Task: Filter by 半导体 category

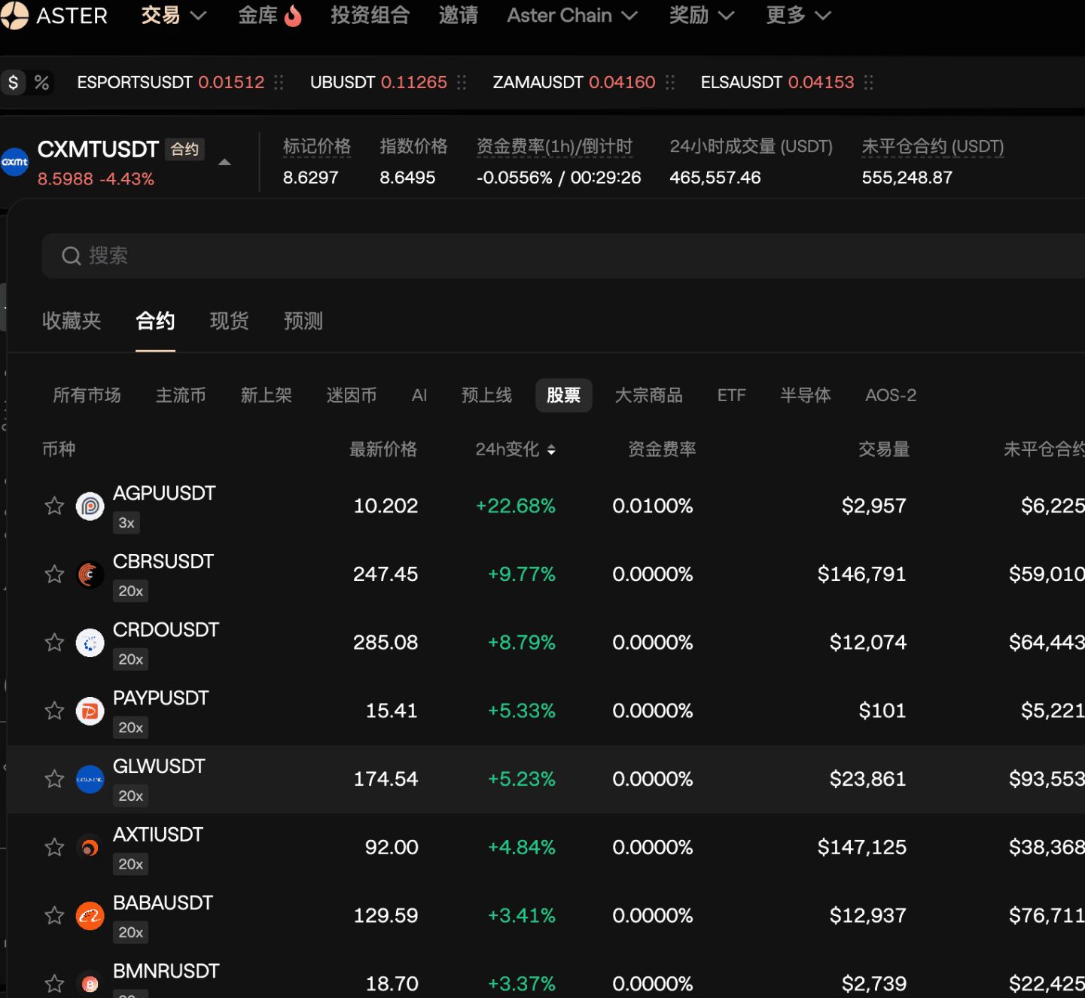Action: coord(806,395)
